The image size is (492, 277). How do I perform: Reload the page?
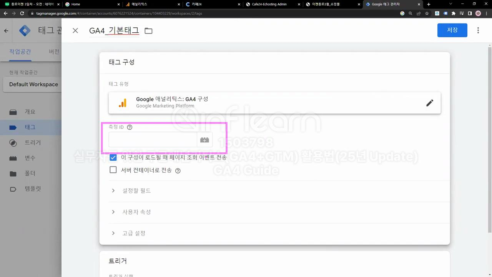click(22, 13)
